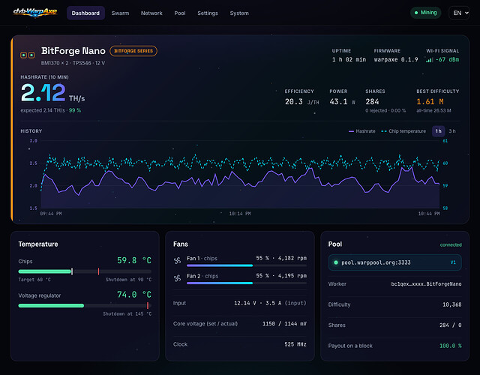Click the 74.0 °C regulator reading
Image resolution: width=480 pixels, height=375 pixels.
[134, 295]
